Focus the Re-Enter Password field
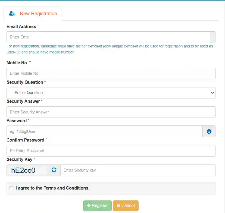Image resolution: width=225 pixels, height=213 pixels. point(111,151)
